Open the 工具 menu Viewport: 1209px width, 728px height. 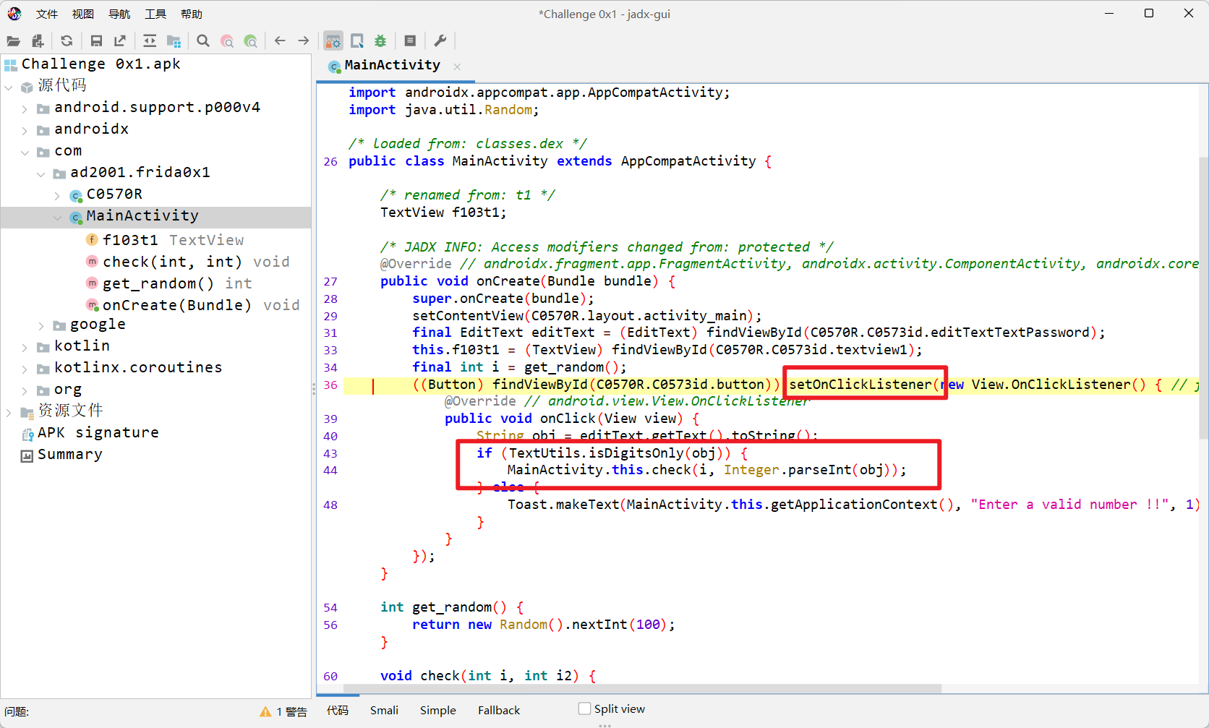tap(155, 14)
